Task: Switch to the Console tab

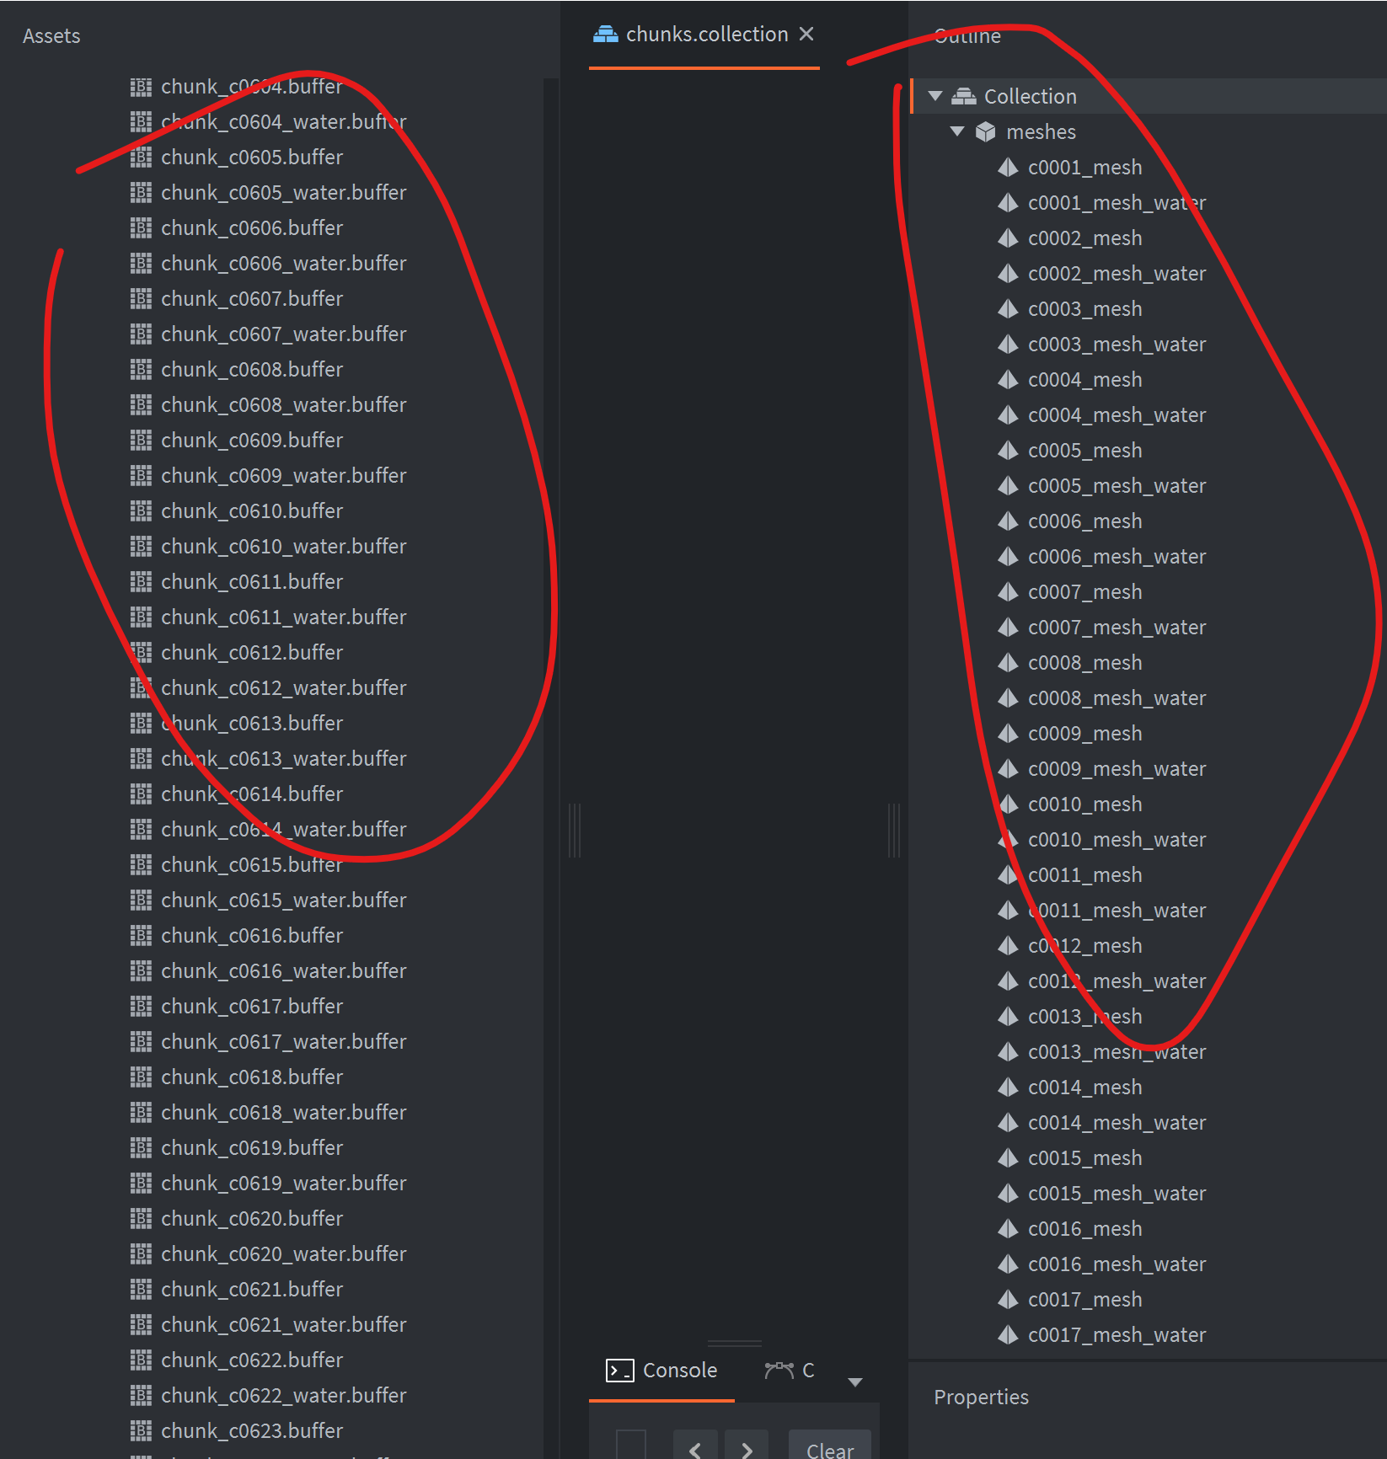Action: coord(679,1370)
